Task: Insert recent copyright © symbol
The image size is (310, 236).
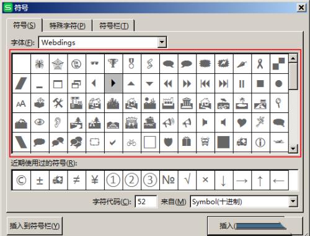Action: [21, 180]
